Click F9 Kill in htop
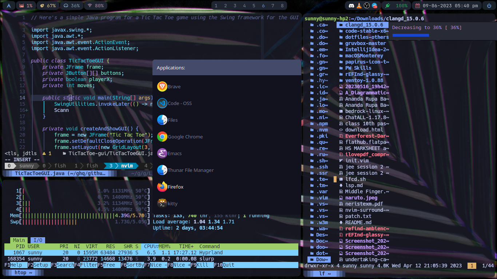This screenshot has width=497, height=279. pyautogui.click(x=202, y=265)
